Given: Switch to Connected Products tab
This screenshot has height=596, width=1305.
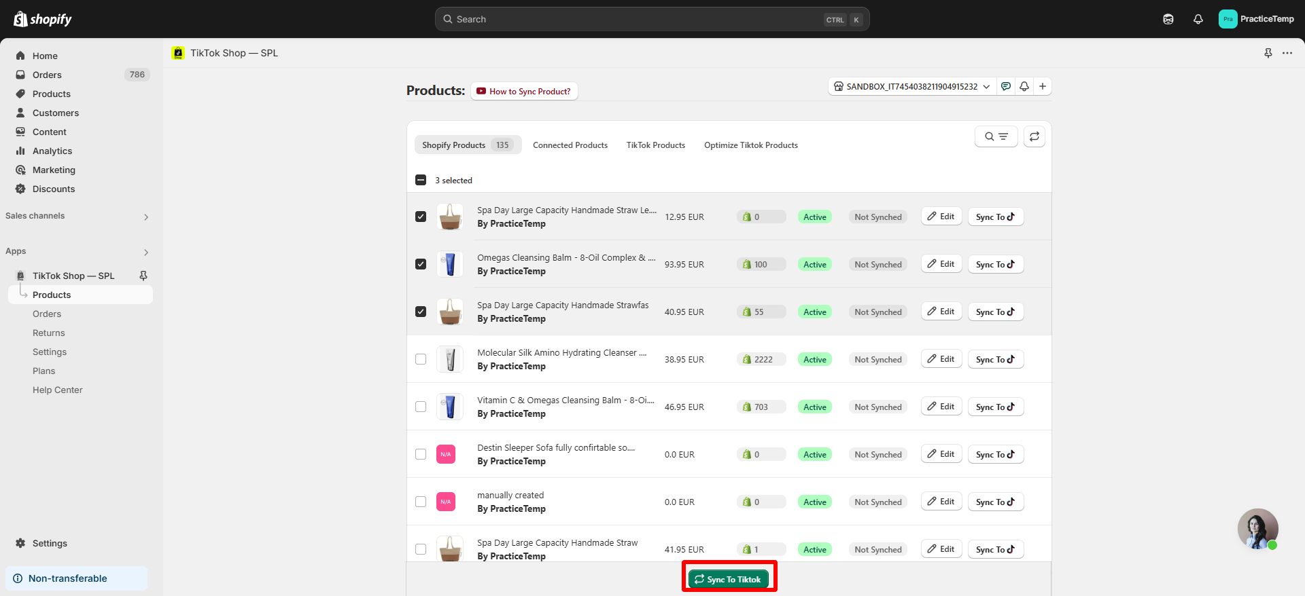Looking at the screenshot, I should pos(570,145).
